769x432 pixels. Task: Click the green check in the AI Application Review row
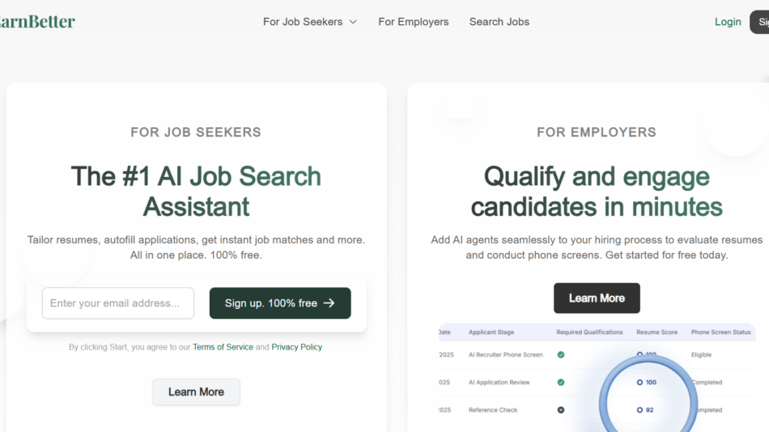click(x=561, y=383)
